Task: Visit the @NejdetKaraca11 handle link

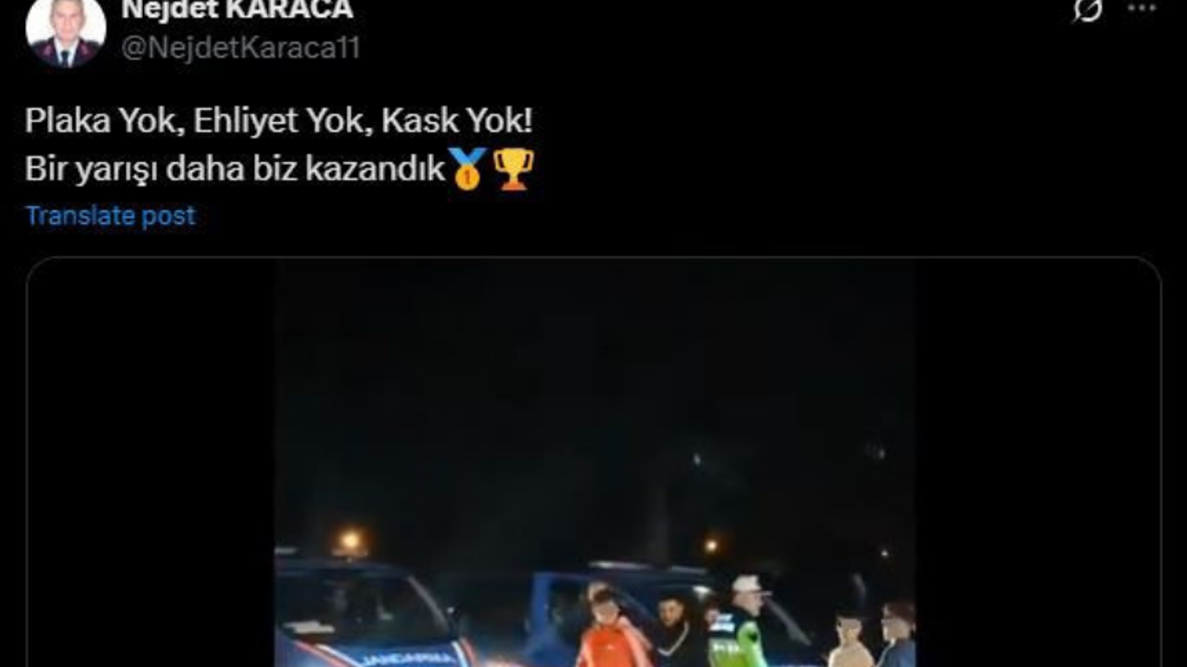Action: 241,48
